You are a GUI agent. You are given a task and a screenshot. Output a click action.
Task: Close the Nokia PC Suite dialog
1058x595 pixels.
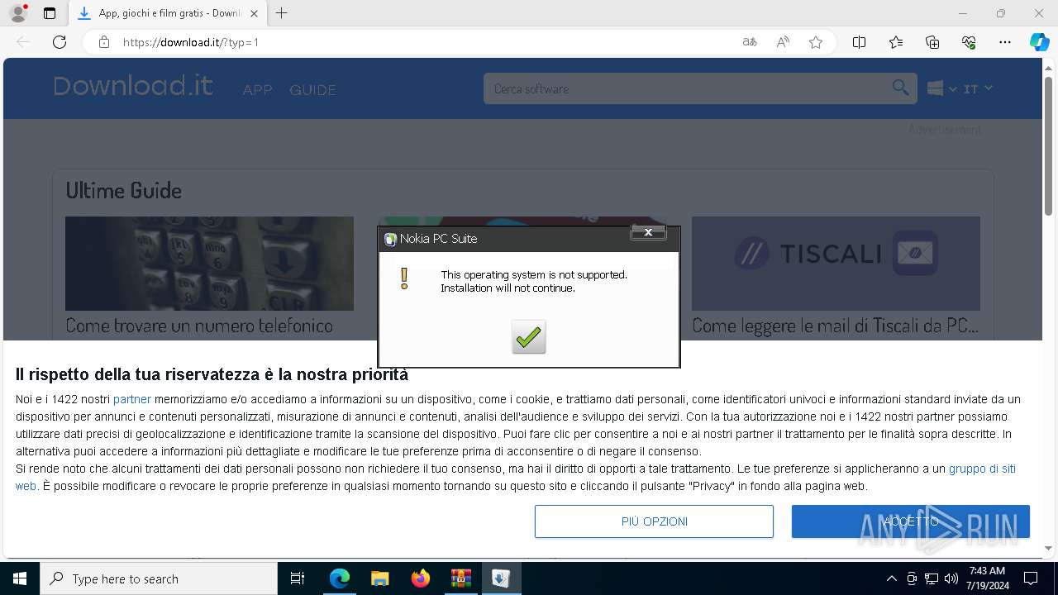pos(648,232)
